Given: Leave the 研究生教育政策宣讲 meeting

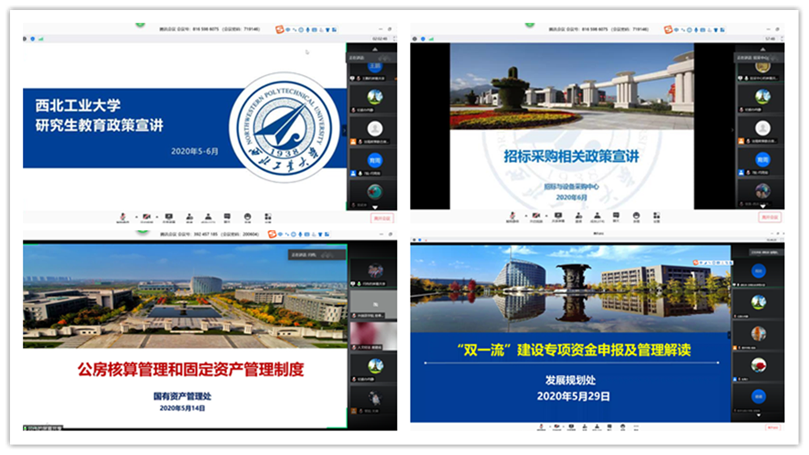Looking at the screenshot, I should (381, 217).
